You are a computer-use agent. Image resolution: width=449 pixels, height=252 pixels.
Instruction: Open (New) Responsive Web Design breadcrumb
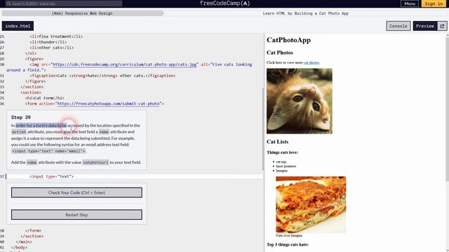click(82, 13)
